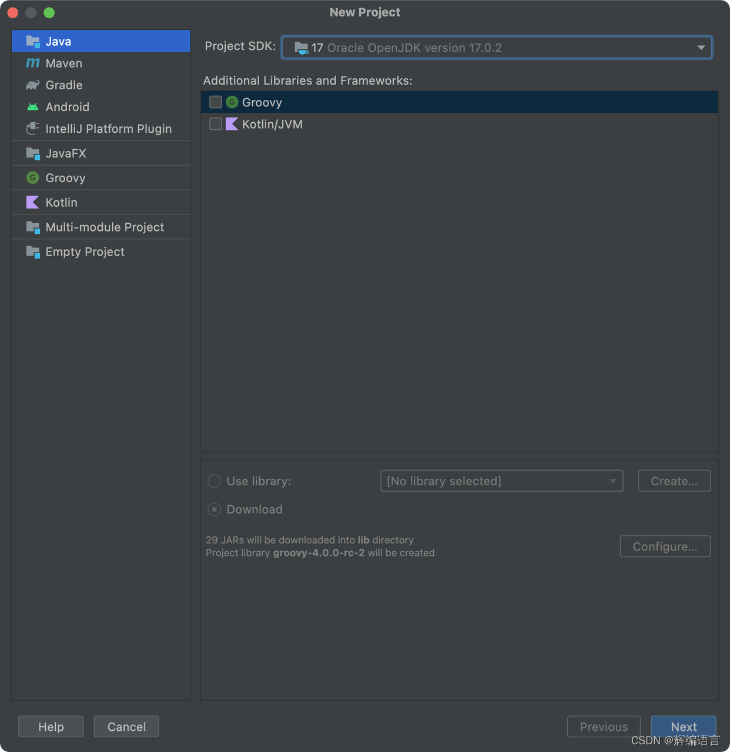Select Maven project type text

[x=64, y=63]
